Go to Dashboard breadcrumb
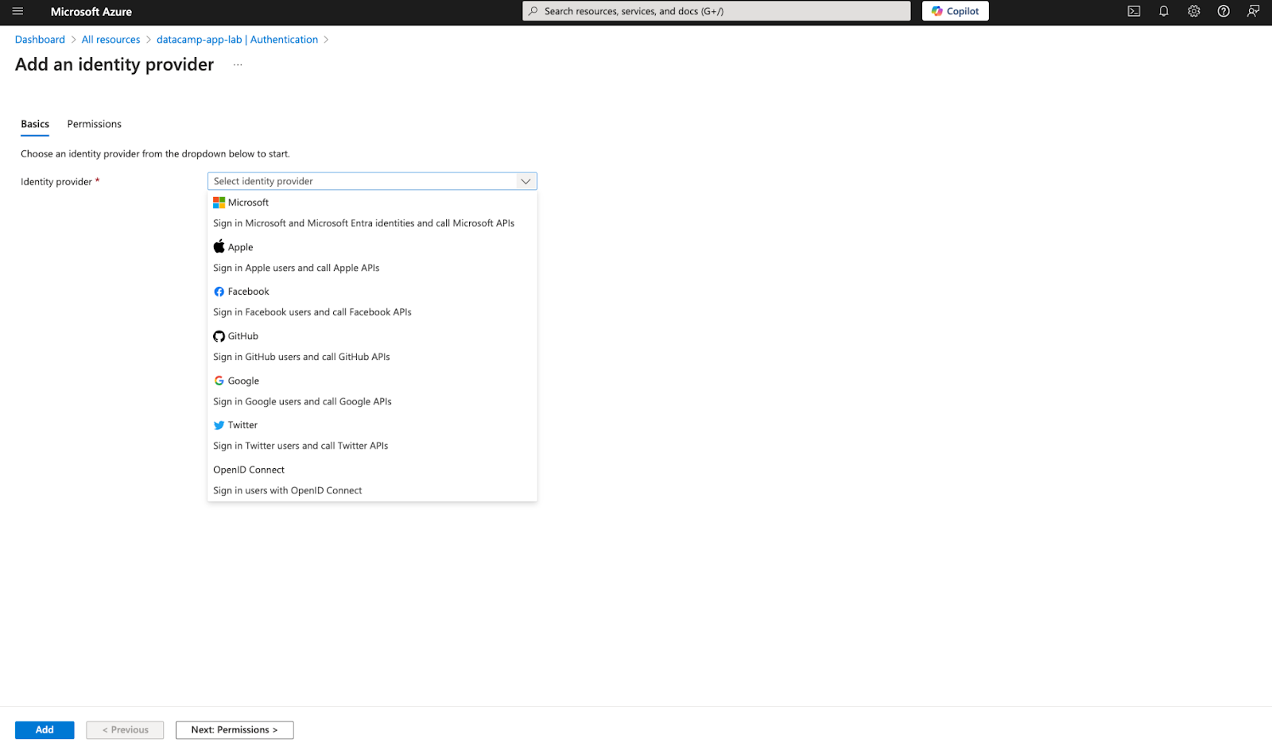The height and width of the screenshot is (754, 1272). 40,40
